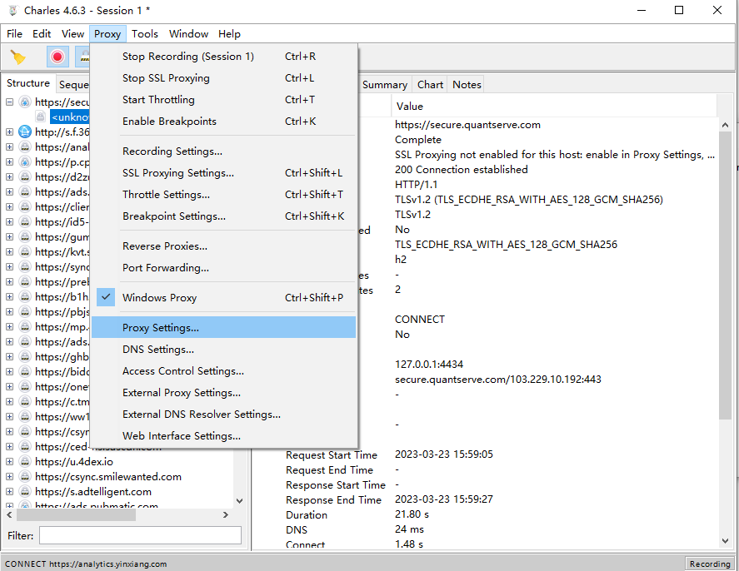Select Enable Breakpoints menu item

pyautogui.click(x=223, y=121)
